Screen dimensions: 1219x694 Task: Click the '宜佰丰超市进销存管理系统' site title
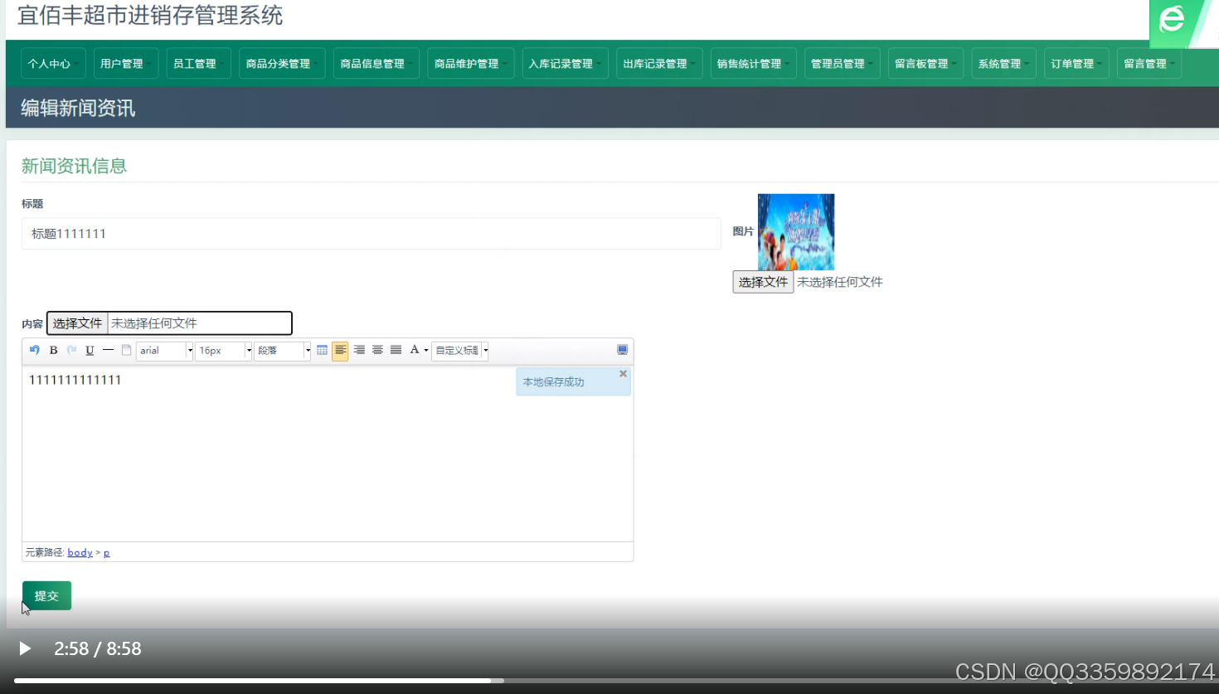click(x=150, y=15)
